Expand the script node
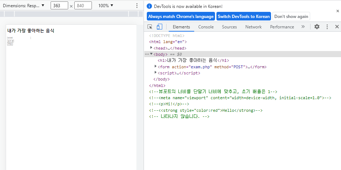The height and width of the screenshot is (170, 341). coord(155,73)
